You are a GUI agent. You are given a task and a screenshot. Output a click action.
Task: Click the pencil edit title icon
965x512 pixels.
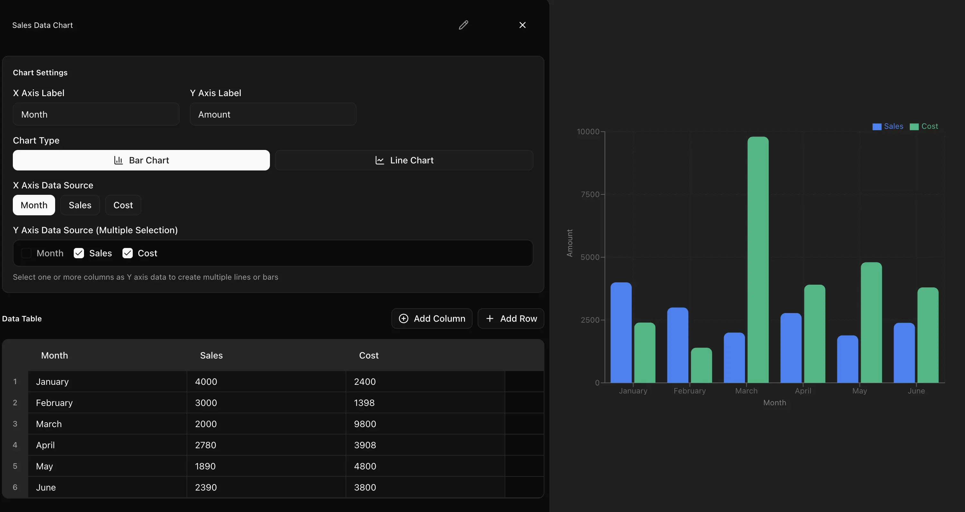[463, 25]
